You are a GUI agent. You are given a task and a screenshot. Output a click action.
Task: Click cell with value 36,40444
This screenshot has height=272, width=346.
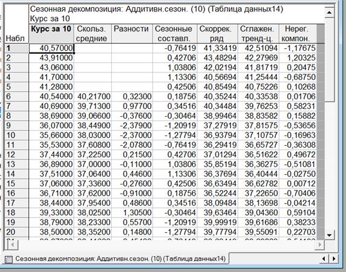(x=258, y=174)
